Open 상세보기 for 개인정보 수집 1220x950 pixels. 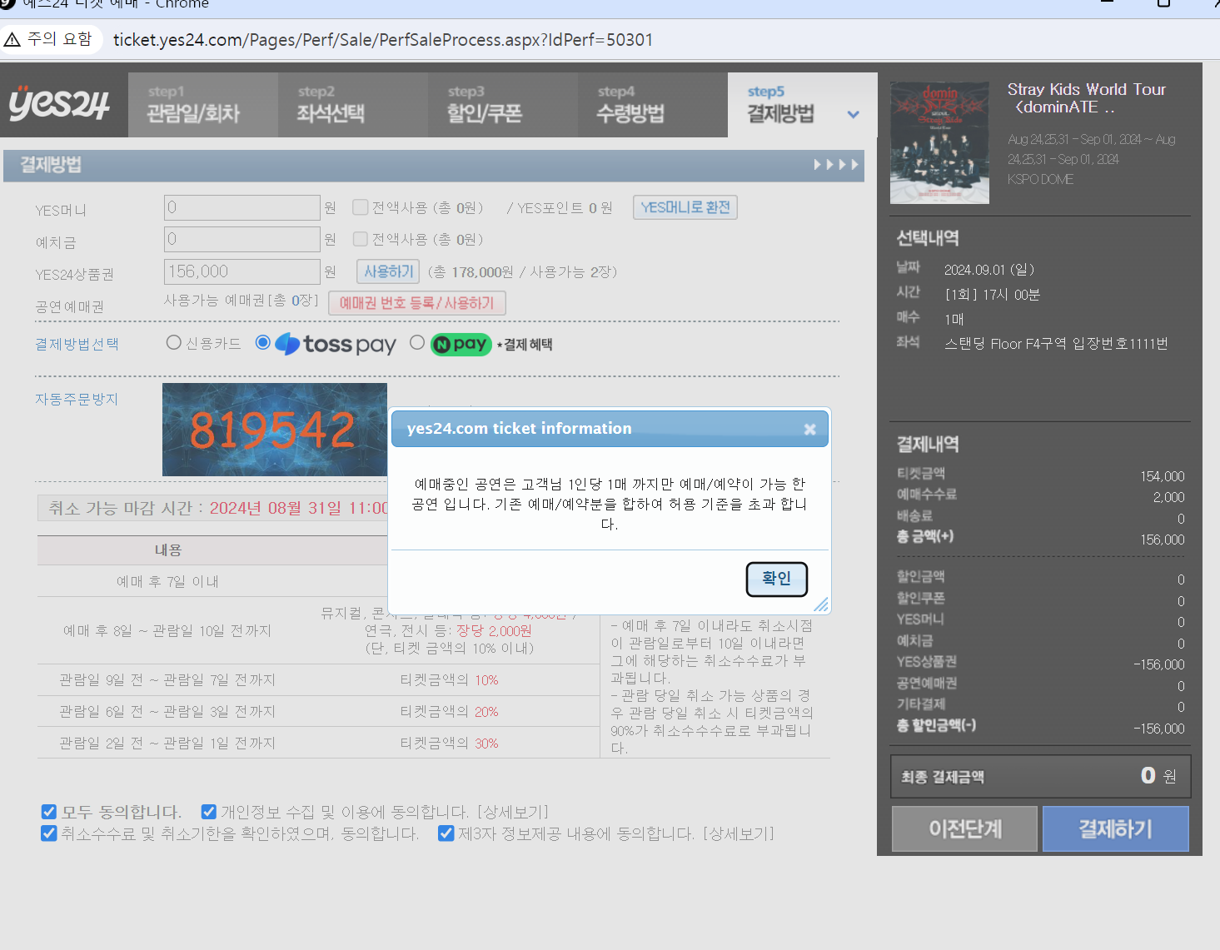point(513,812)
